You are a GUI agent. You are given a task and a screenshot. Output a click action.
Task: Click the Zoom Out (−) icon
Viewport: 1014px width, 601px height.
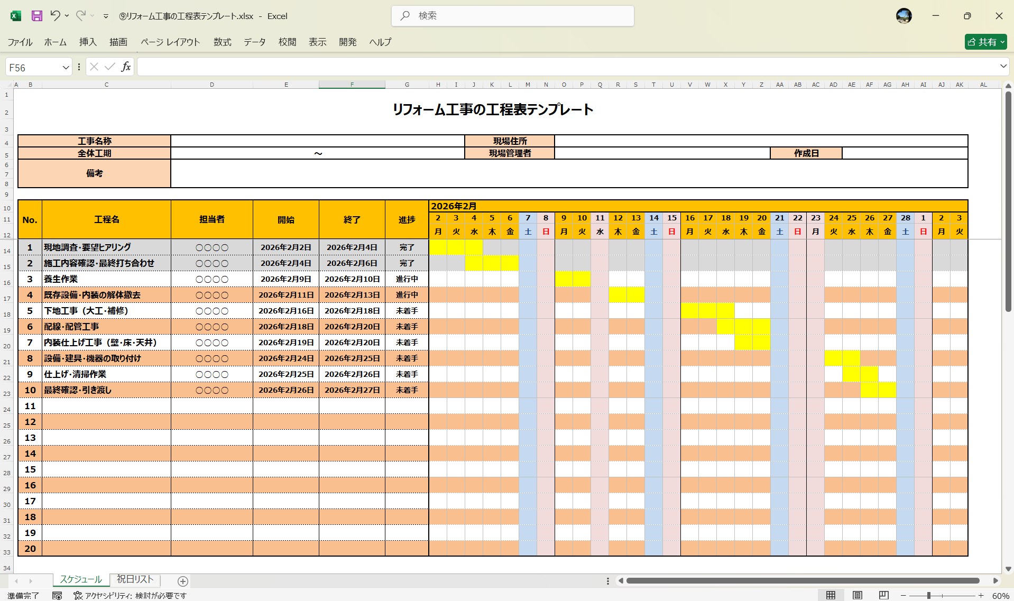point(904,594)
